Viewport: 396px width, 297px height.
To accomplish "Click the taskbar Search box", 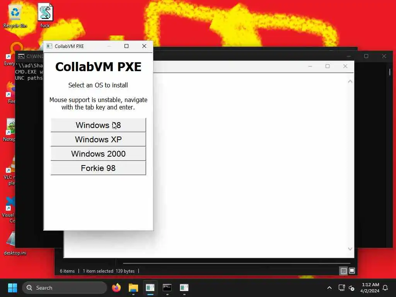I will [x=65, y=288].
